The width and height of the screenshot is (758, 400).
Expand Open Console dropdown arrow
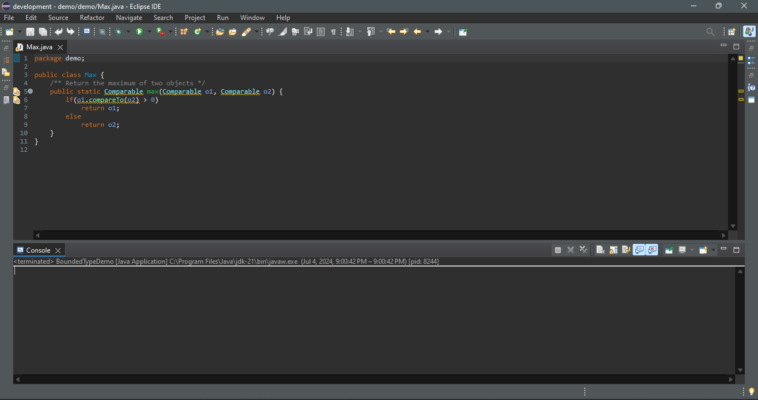713,250
